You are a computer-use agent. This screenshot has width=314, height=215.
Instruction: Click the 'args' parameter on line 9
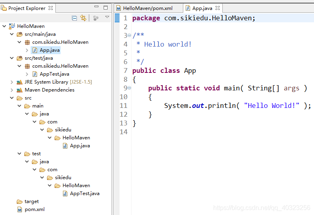[291, 88]
